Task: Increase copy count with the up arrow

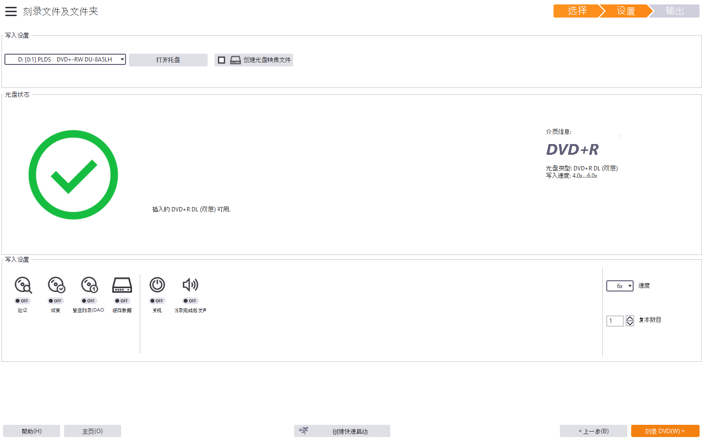Action: (630, 318)
